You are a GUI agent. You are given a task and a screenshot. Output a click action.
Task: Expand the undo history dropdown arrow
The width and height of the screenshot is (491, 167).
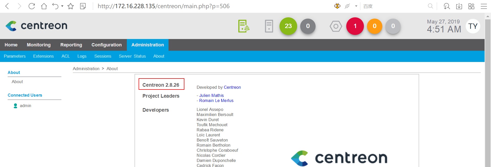pos(62,6)
